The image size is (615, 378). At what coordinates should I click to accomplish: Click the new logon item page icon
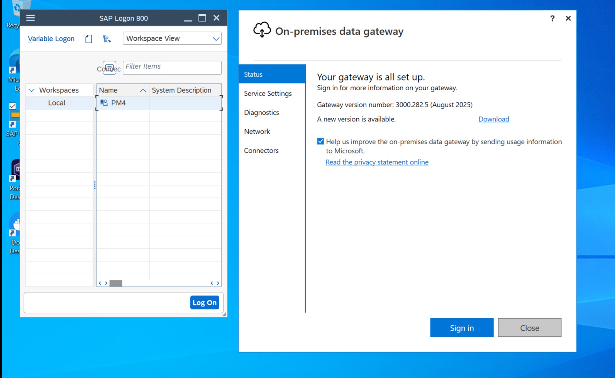point(89,39)
